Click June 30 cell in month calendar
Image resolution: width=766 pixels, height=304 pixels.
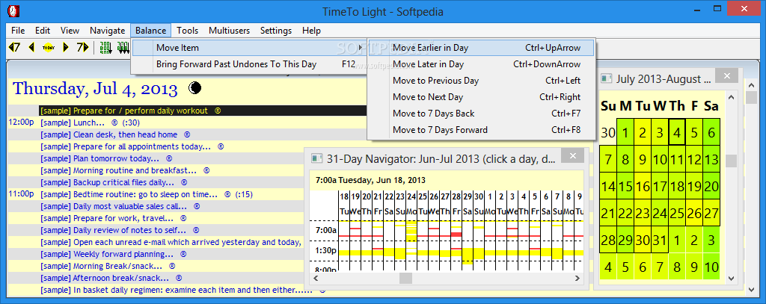608,132
